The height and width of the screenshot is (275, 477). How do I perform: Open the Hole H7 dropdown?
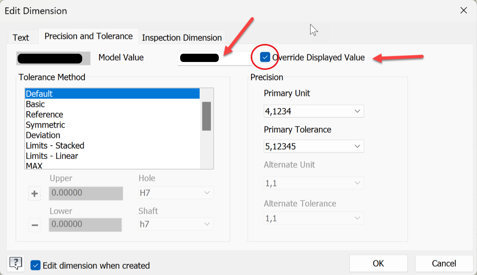pos(176,193)
